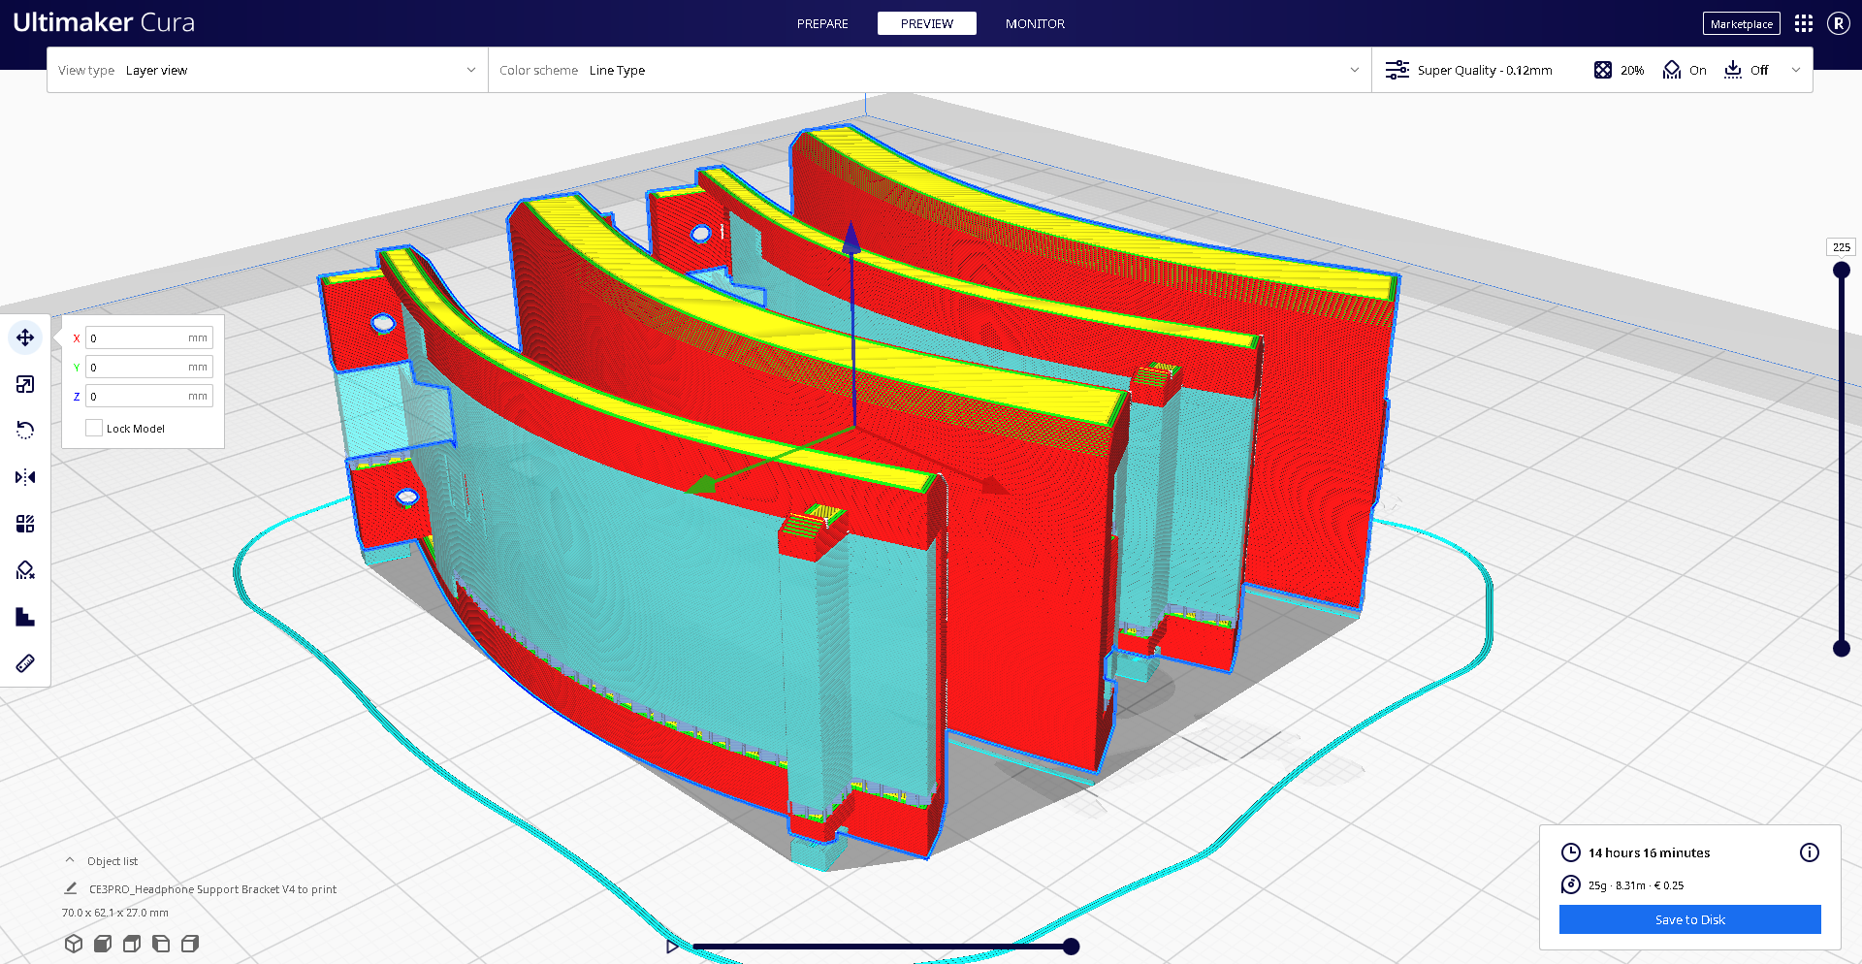Click the print time info icon
Image resolution: width=1862 pixels, height=964 pixels.
(1809, 852)
